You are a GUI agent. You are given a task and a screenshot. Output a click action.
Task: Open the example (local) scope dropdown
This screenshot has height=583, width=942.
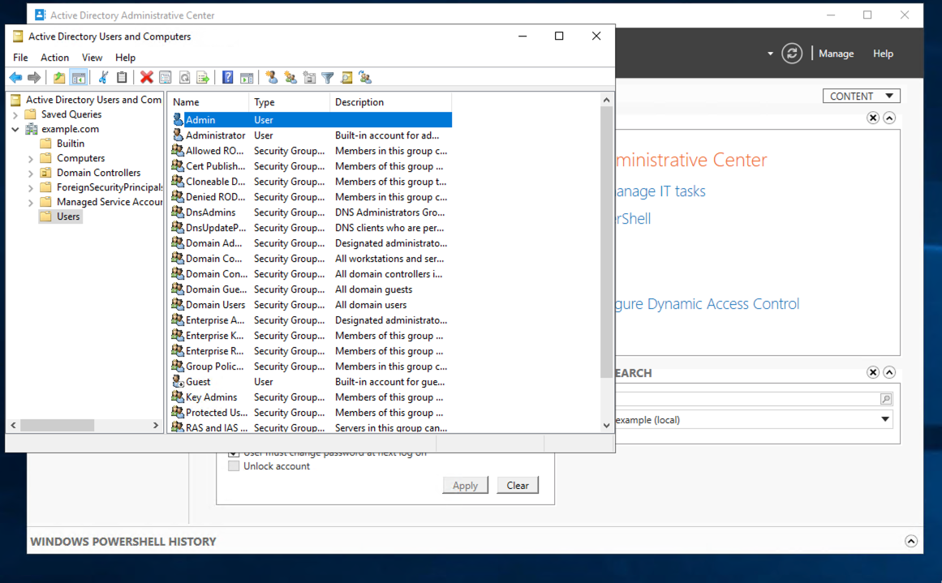[885, 419]
